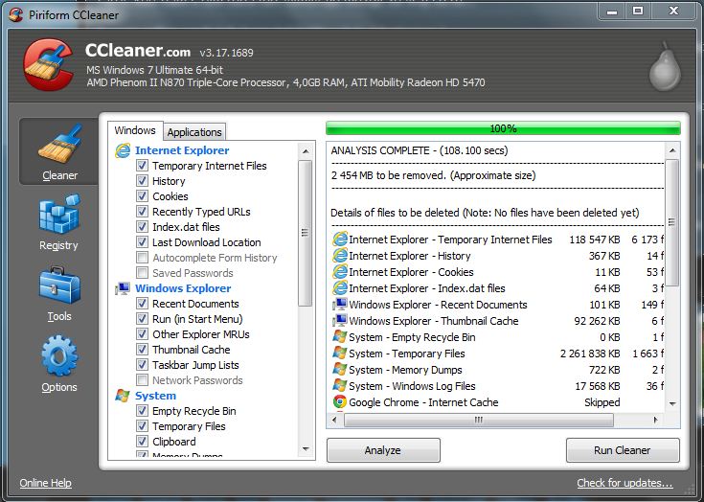Click the CCleaner title bar app icon
704x502 pixels.
(15, 14)
